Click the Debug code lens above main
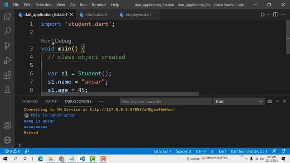This screenshot has height=163, width=290. pyautogui.click(x=63, y=41)
